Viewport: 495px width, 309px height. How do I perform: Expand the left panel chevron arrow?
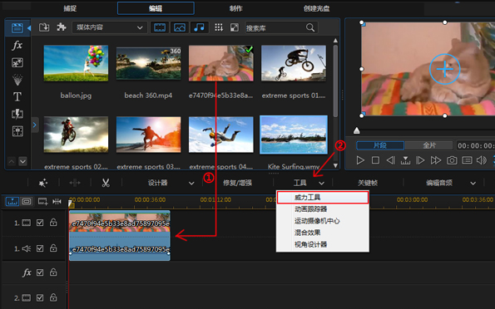click(x=35, y=125)
